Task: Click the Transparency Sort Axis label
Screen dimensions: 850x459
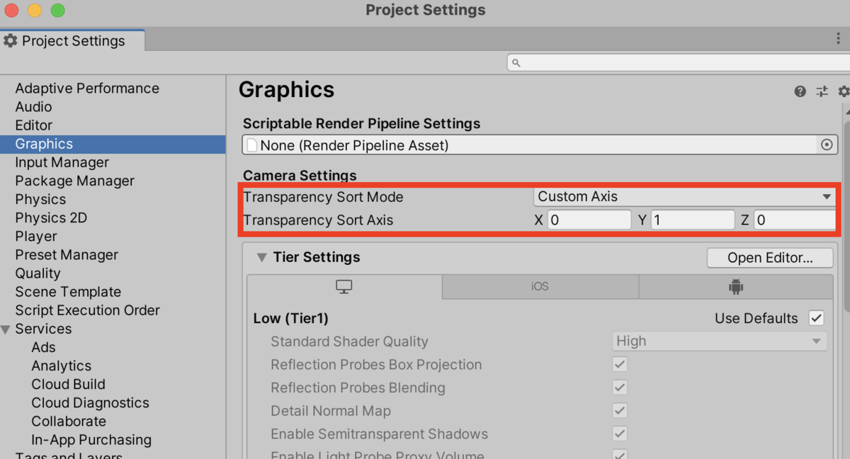Action: 318,220
